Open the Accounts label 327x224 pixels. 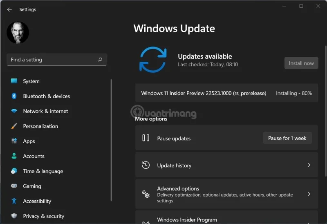coord(34,156)
